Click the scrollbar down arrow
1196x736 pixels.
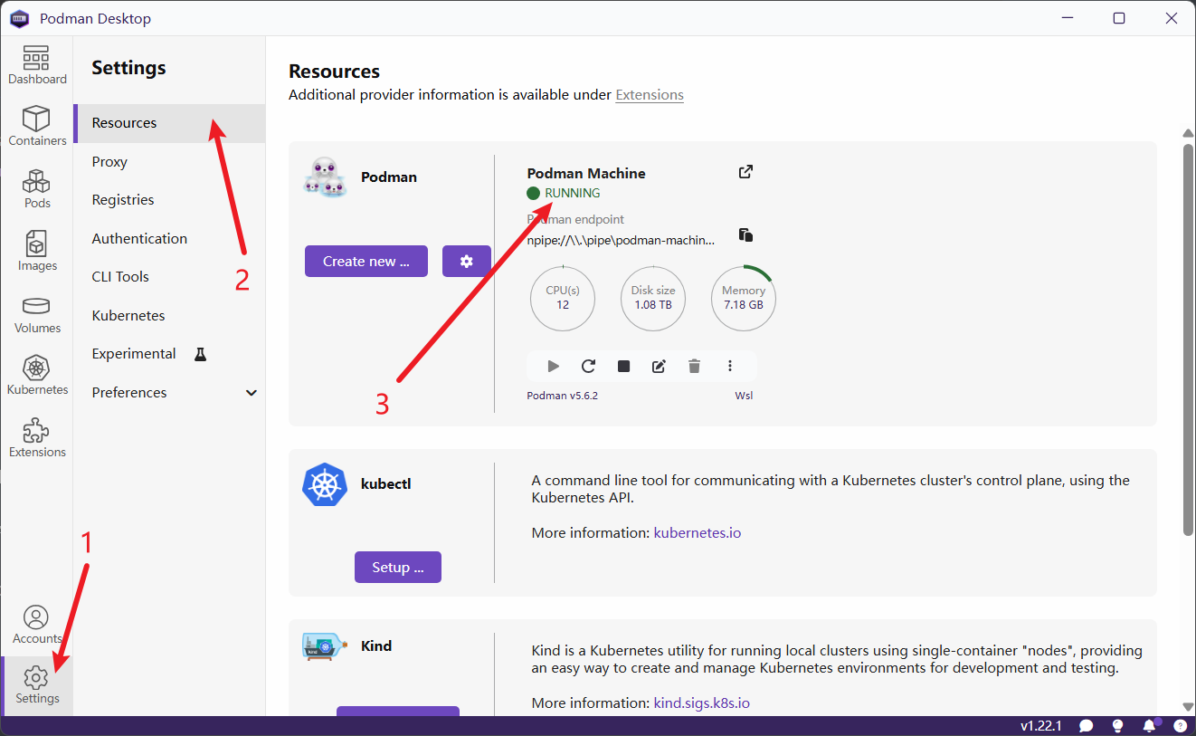coord(1188,707)
